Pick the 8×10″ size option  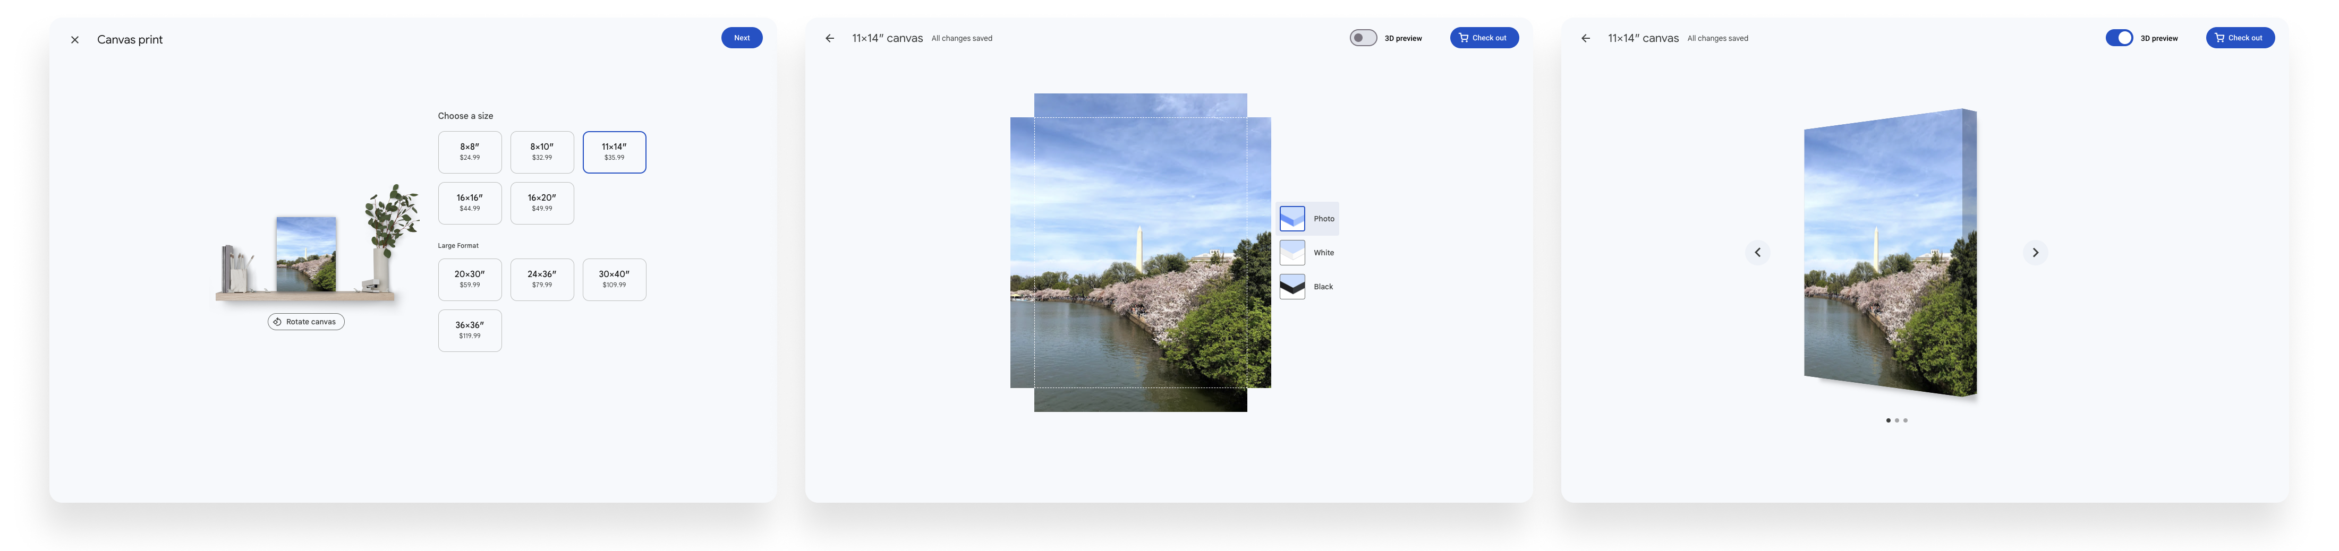point(542,152)
